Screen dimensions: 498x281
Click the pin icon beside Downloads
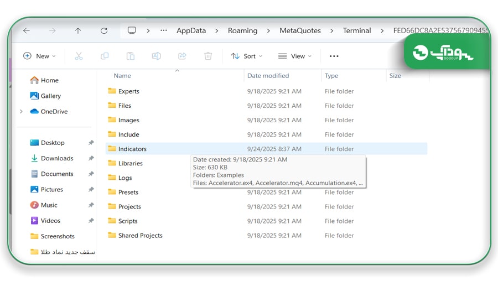coord(91,158)
